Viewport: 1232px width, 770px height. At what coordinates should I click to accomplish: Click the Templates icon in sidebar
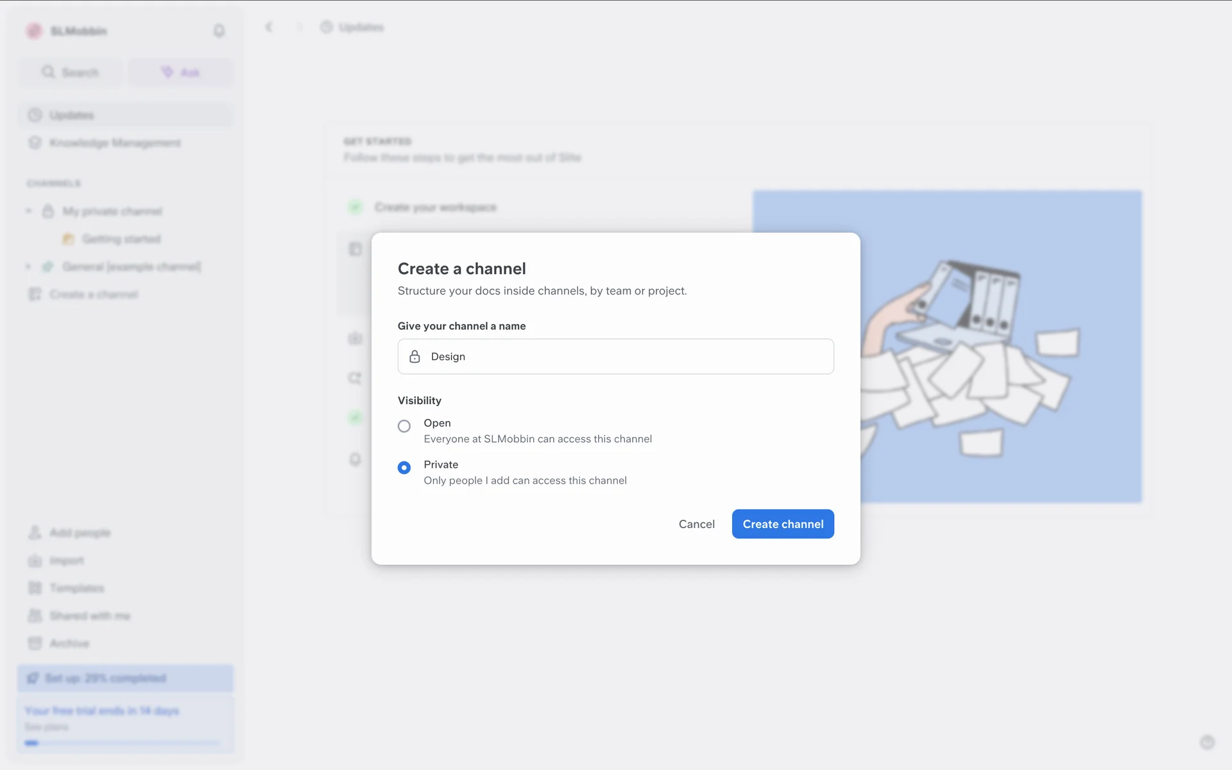pos(35,588)
